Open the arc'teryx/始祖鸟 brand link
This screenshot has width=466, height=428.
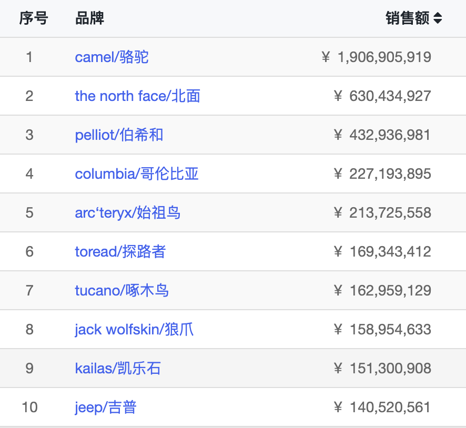click(128, 212)
